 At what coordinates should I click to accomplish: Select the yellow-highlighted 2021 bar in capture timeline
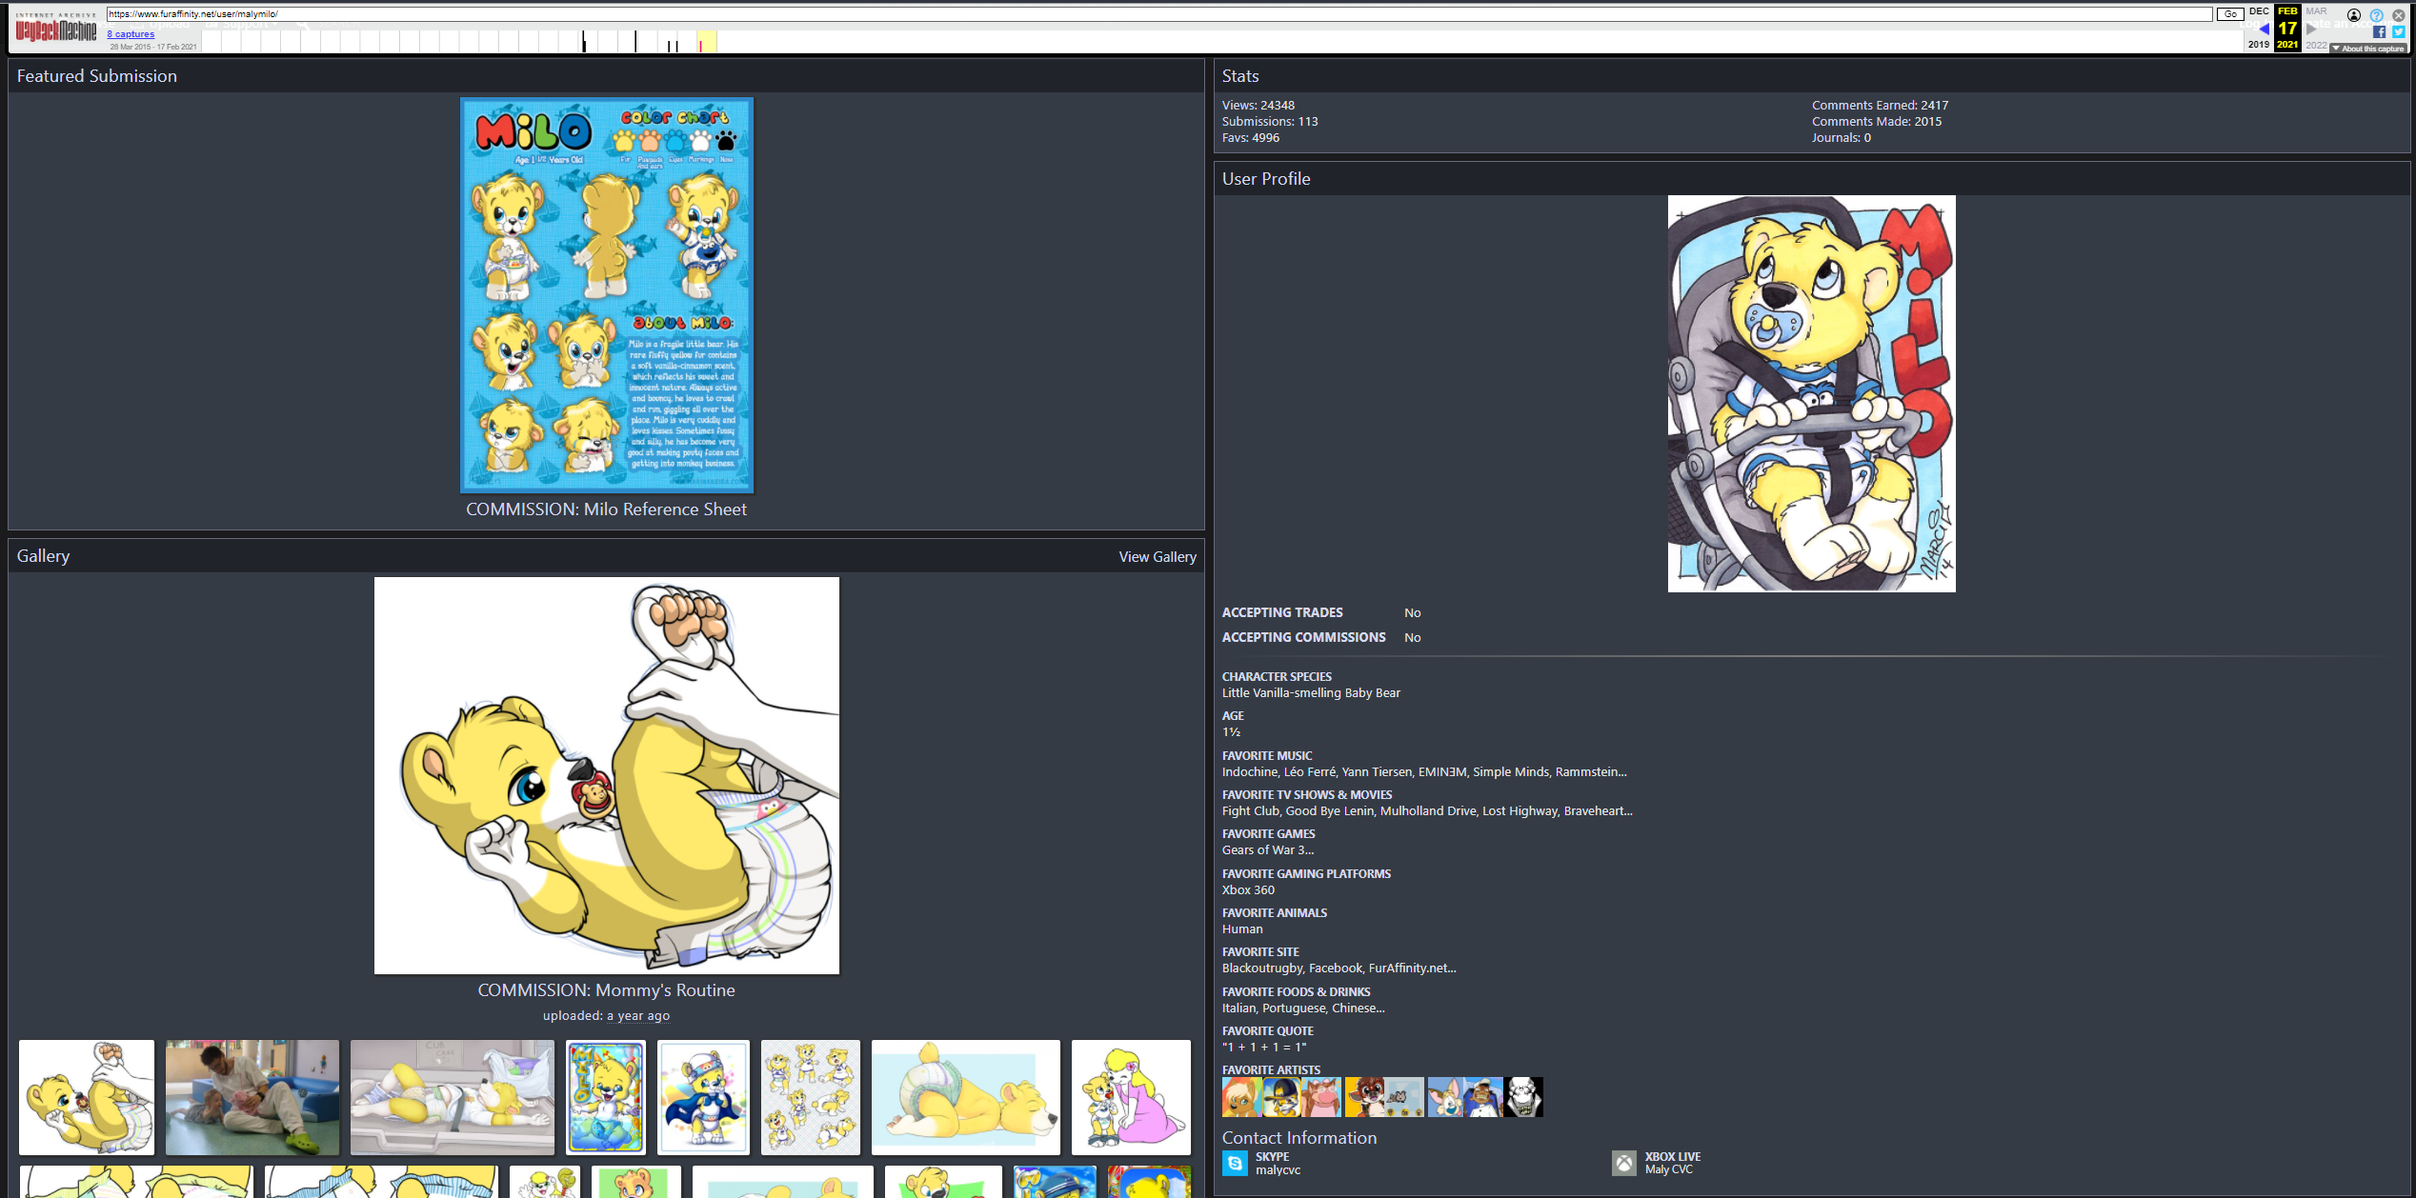pos(706,41)
